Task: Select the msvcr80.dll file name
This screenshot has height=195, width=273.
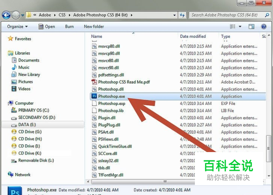Action: click(108, 61)
